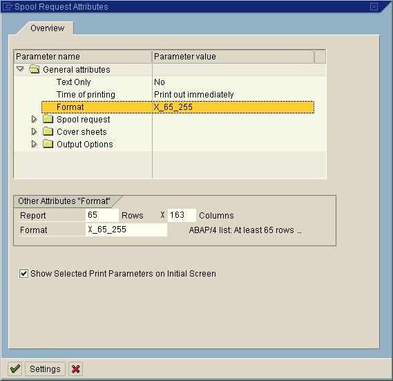
Task: Click the dialog title bar menu icon
Action: click(x=8, y=6)
